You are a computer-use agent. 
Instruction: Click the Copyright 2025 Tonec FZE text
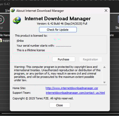(43, 98)
